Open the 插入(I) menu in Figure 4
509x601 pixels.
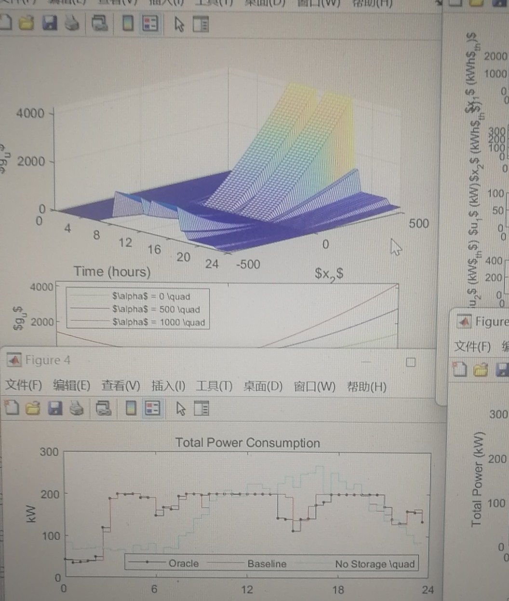pyautogui.click(x=168, y=386)
